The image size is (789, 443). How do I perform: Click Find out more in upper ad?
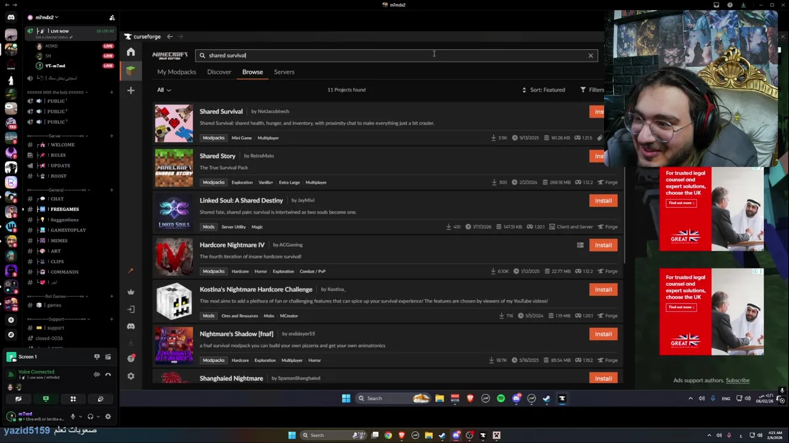point(682,203)
